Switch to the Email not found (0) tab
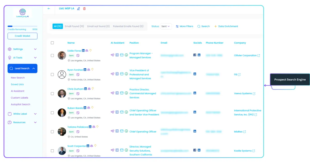 (98, 26)
